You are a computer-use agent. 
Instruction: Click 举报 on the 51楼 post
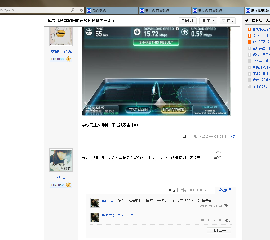click(x=186, y=137)
